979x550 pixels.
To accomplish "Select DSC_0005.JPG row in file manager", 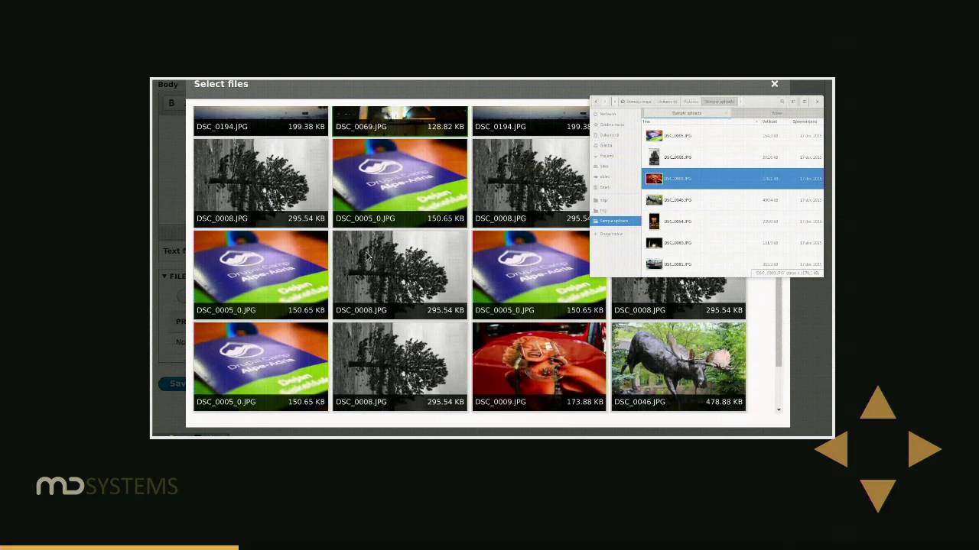I will pyautogui.click(x=733, y=136).
